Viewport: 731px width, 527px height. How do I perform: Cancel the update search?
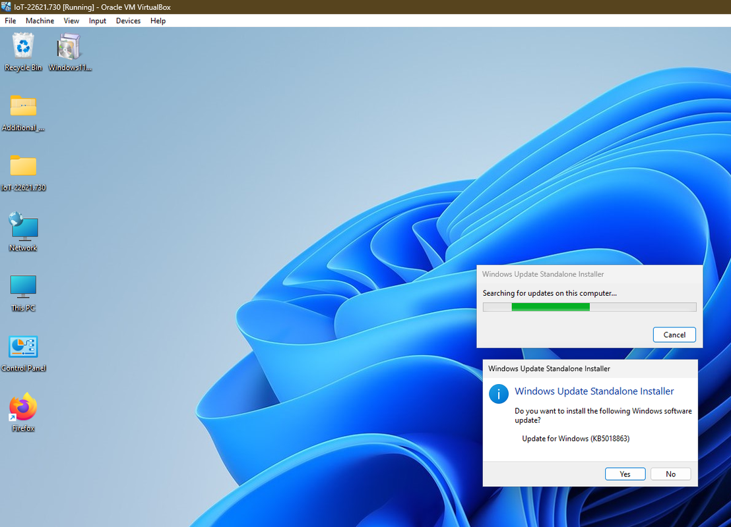(674, 335)
